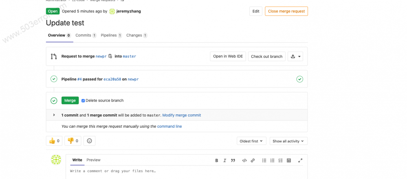Insert a table in comment editor
Screen dimensions: 407x179
tap(288, 160)
